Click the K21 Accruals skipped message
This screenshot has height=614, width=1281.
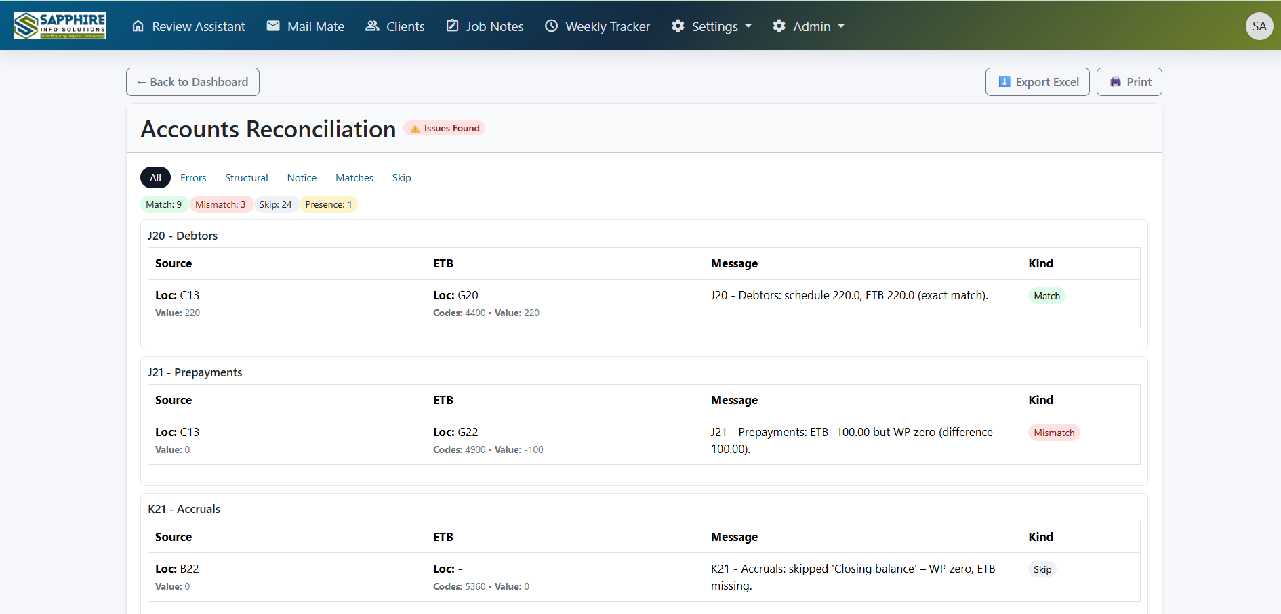point(853,577)
